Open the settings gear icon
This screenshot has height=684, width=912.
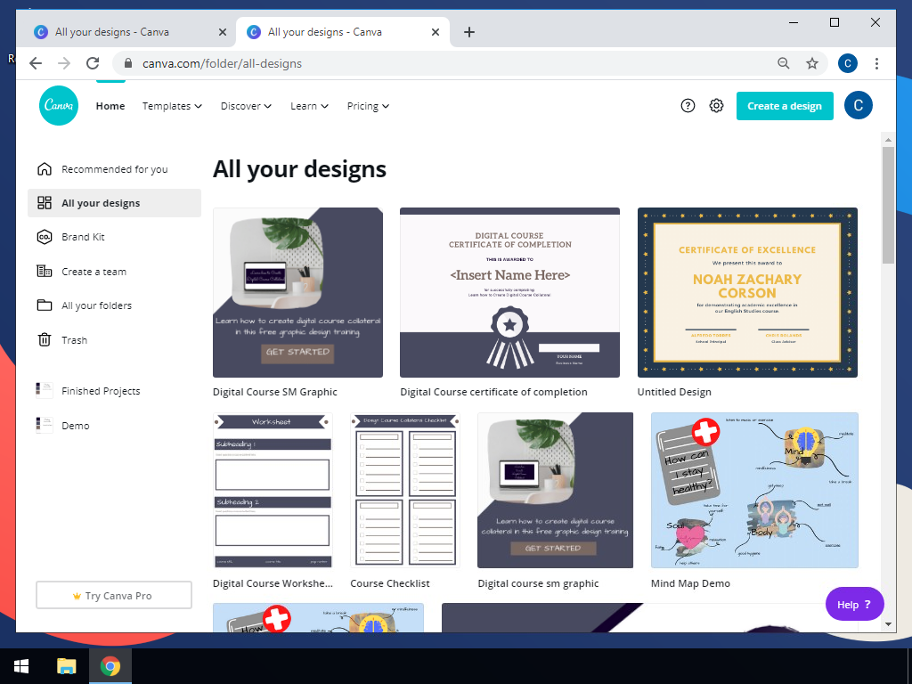pos(716,106)
